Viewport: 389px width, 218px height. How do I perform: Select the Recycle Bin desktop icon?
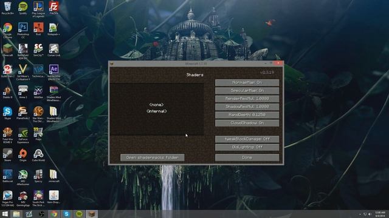(7, 8)
